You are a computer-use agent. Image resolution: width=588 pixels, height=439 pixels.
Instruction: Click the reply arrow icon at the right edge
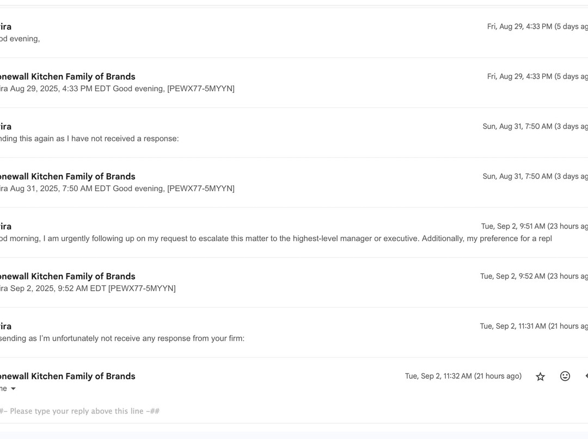586,377
